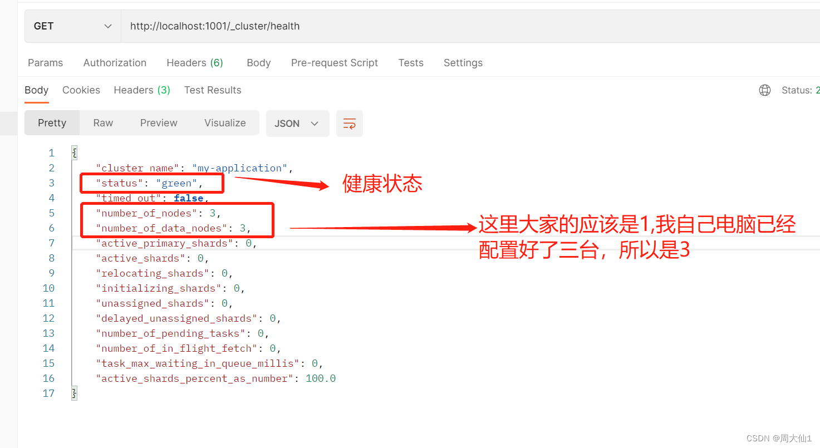Open the request Body tab
This screenshot has height=448, width=820.
coord(259,63)
